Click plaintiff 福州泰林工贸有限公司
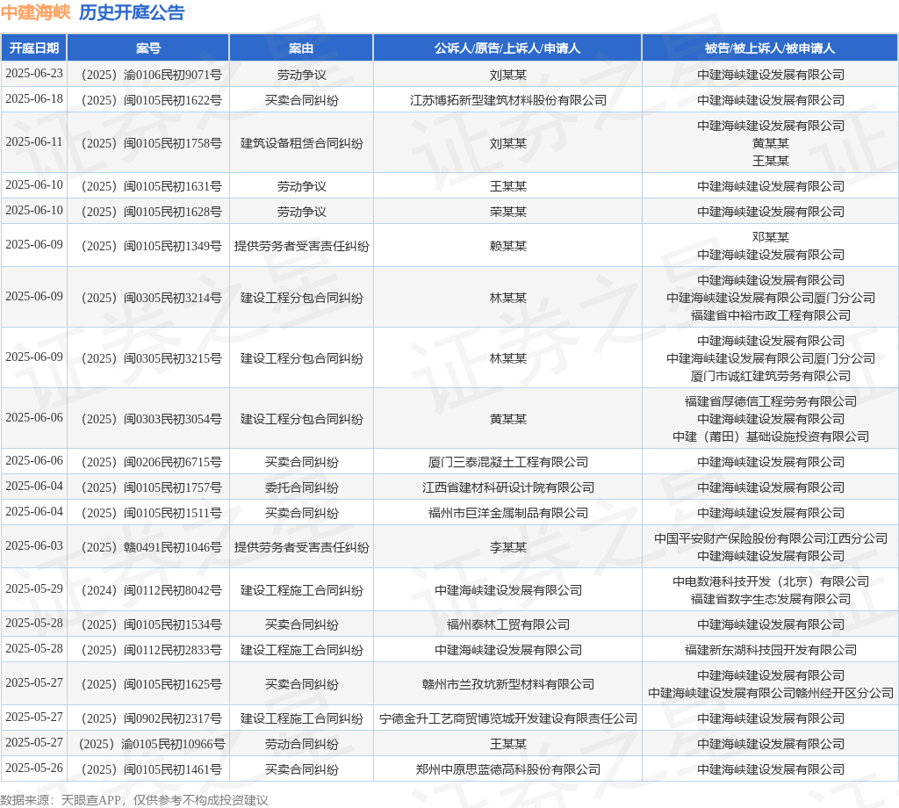The height and width of the screenshot is (808, 899). coord(508,624)
